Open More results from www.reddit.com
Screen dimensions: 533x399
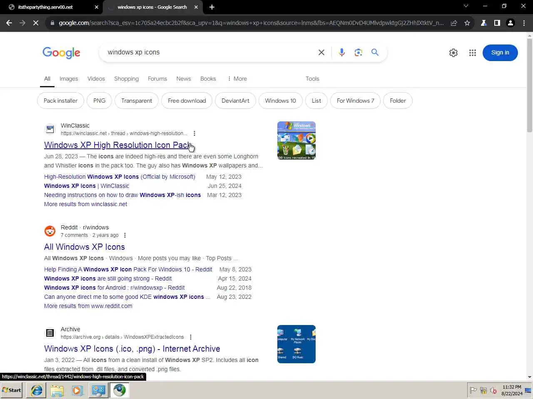click(x=88, y=306)
